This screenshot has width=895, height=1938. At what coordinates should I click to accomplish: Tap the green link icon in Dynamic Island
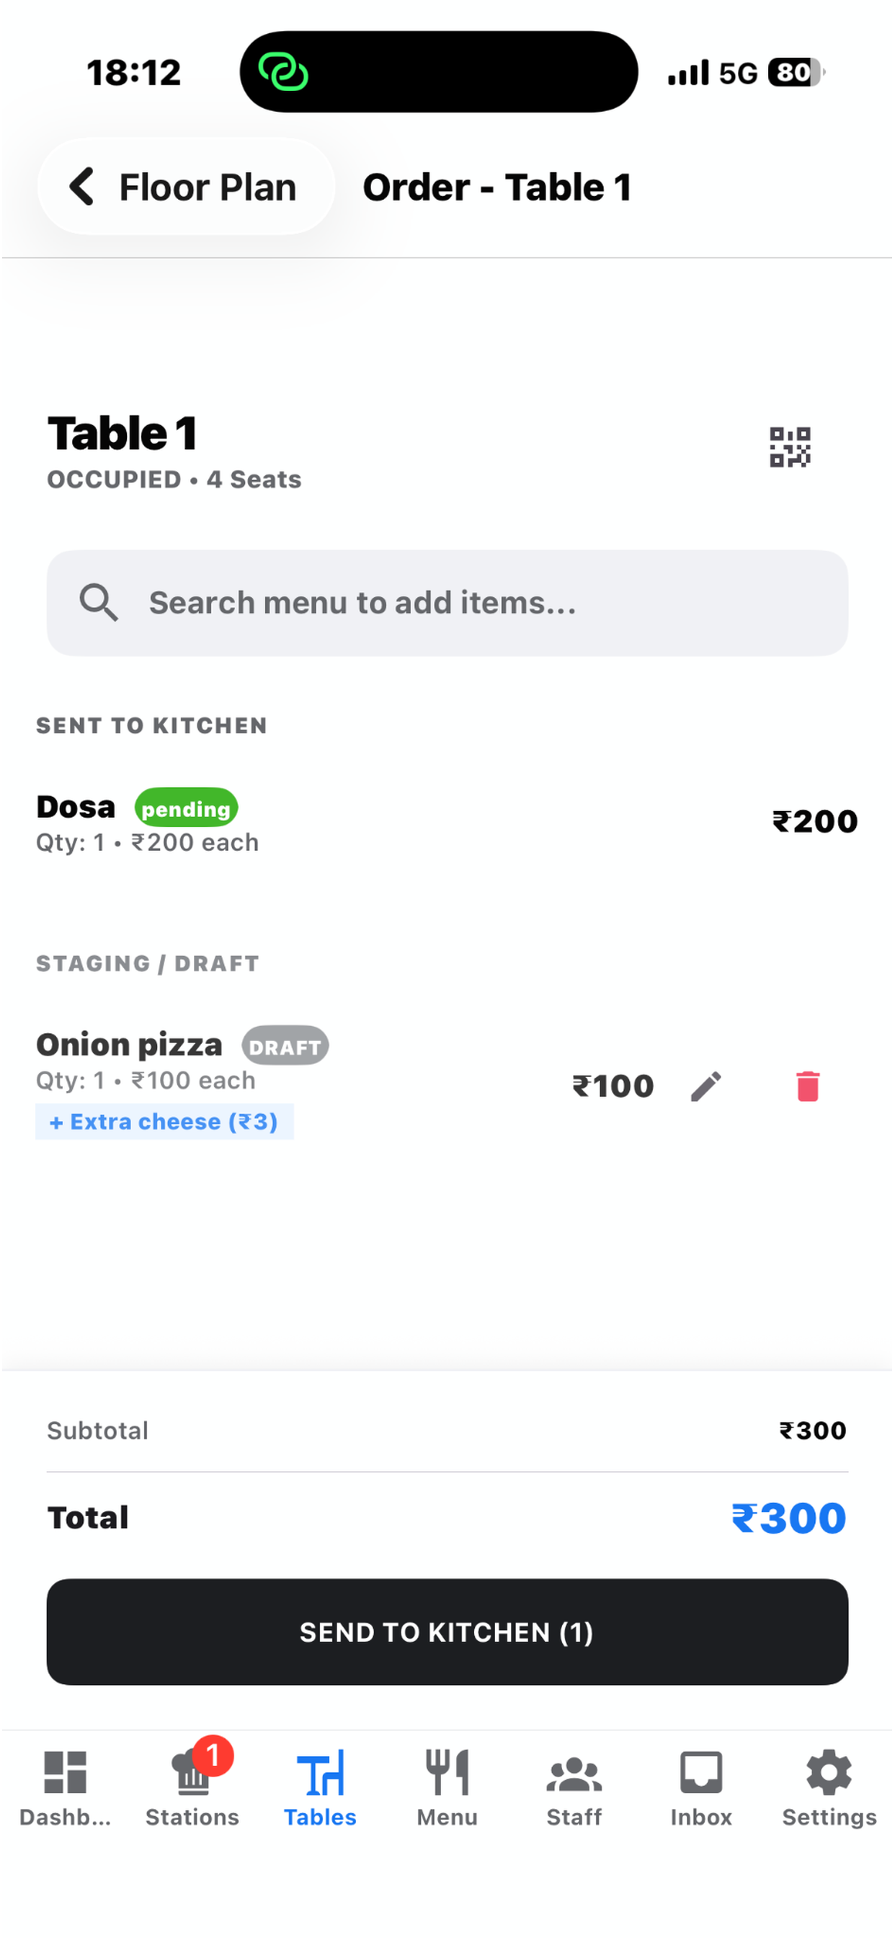point(282,72)
